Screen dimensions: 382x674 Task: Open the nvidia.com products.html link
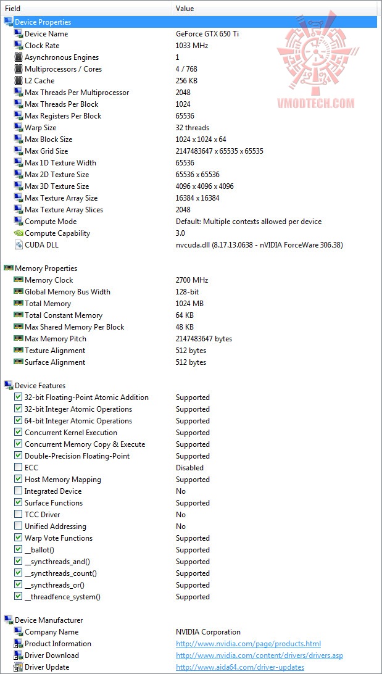point(248,644)
